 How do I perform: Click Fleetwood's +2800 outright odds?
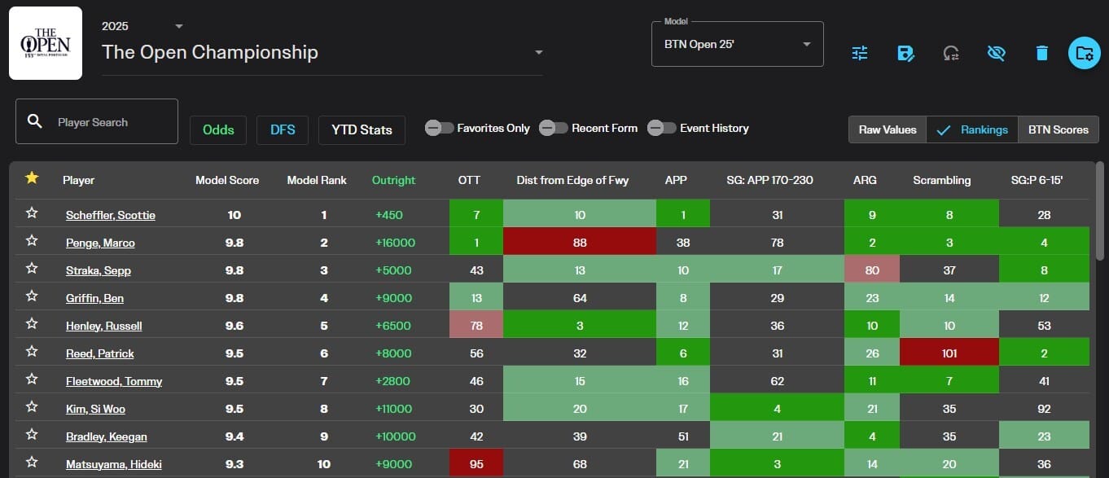pyautogui.click(x=393, y=381)
